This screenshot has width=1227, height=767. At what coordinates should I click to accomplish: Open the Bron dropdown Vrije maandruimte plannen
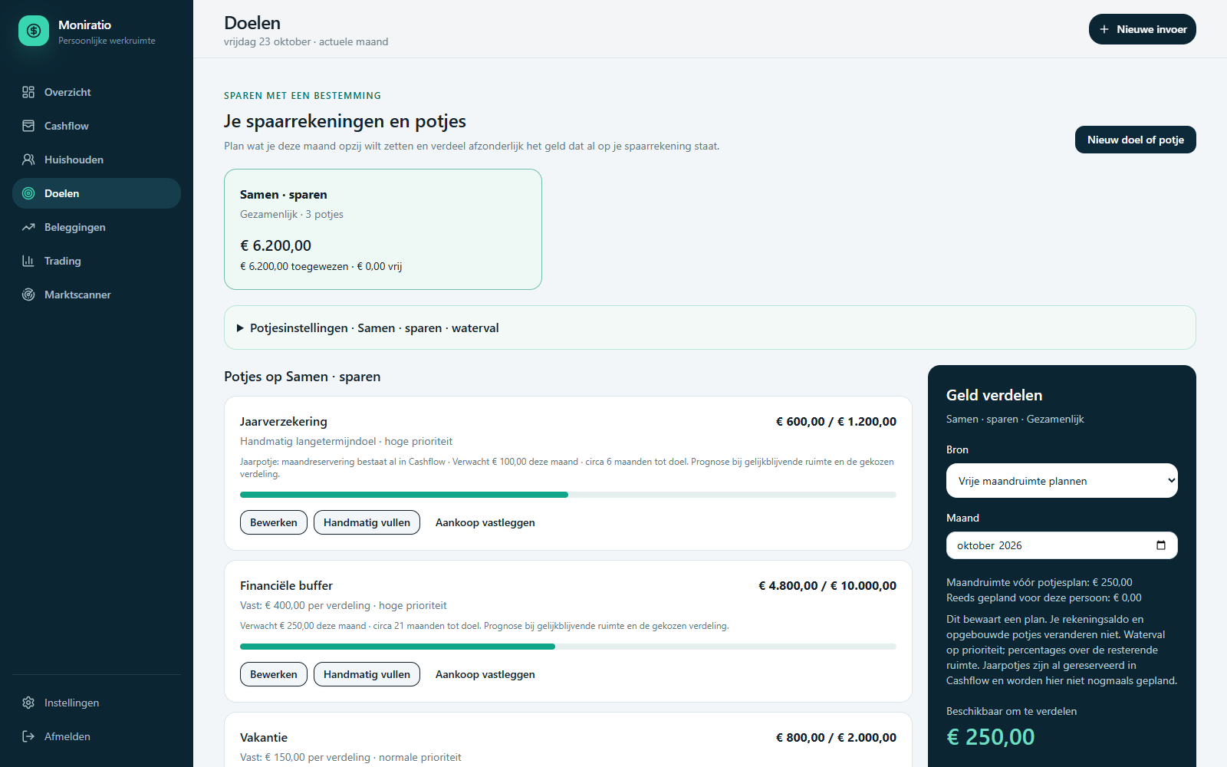(1062, 481)
